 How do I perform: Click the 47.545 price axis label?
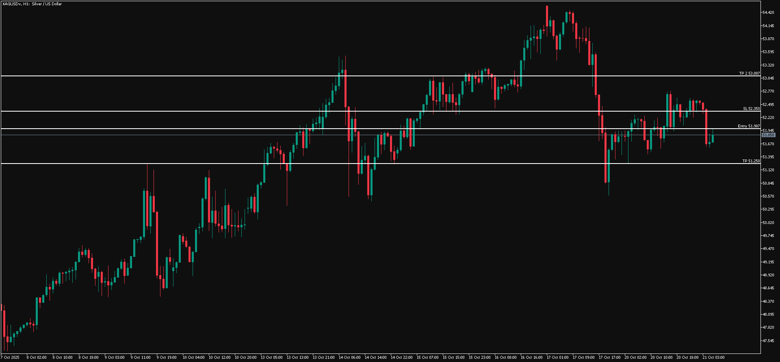point(768,340)
